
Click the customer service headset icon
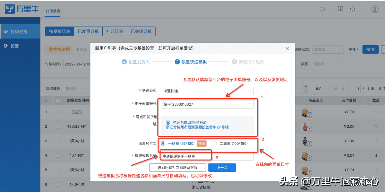(x=353, y=9)
